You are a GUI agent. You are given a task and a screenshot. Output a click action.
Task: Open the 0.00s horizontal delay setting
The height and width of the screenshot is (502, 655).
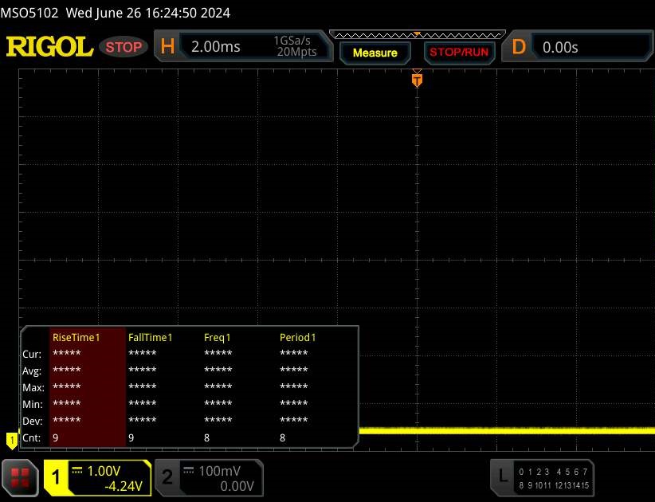coord(560,47)
